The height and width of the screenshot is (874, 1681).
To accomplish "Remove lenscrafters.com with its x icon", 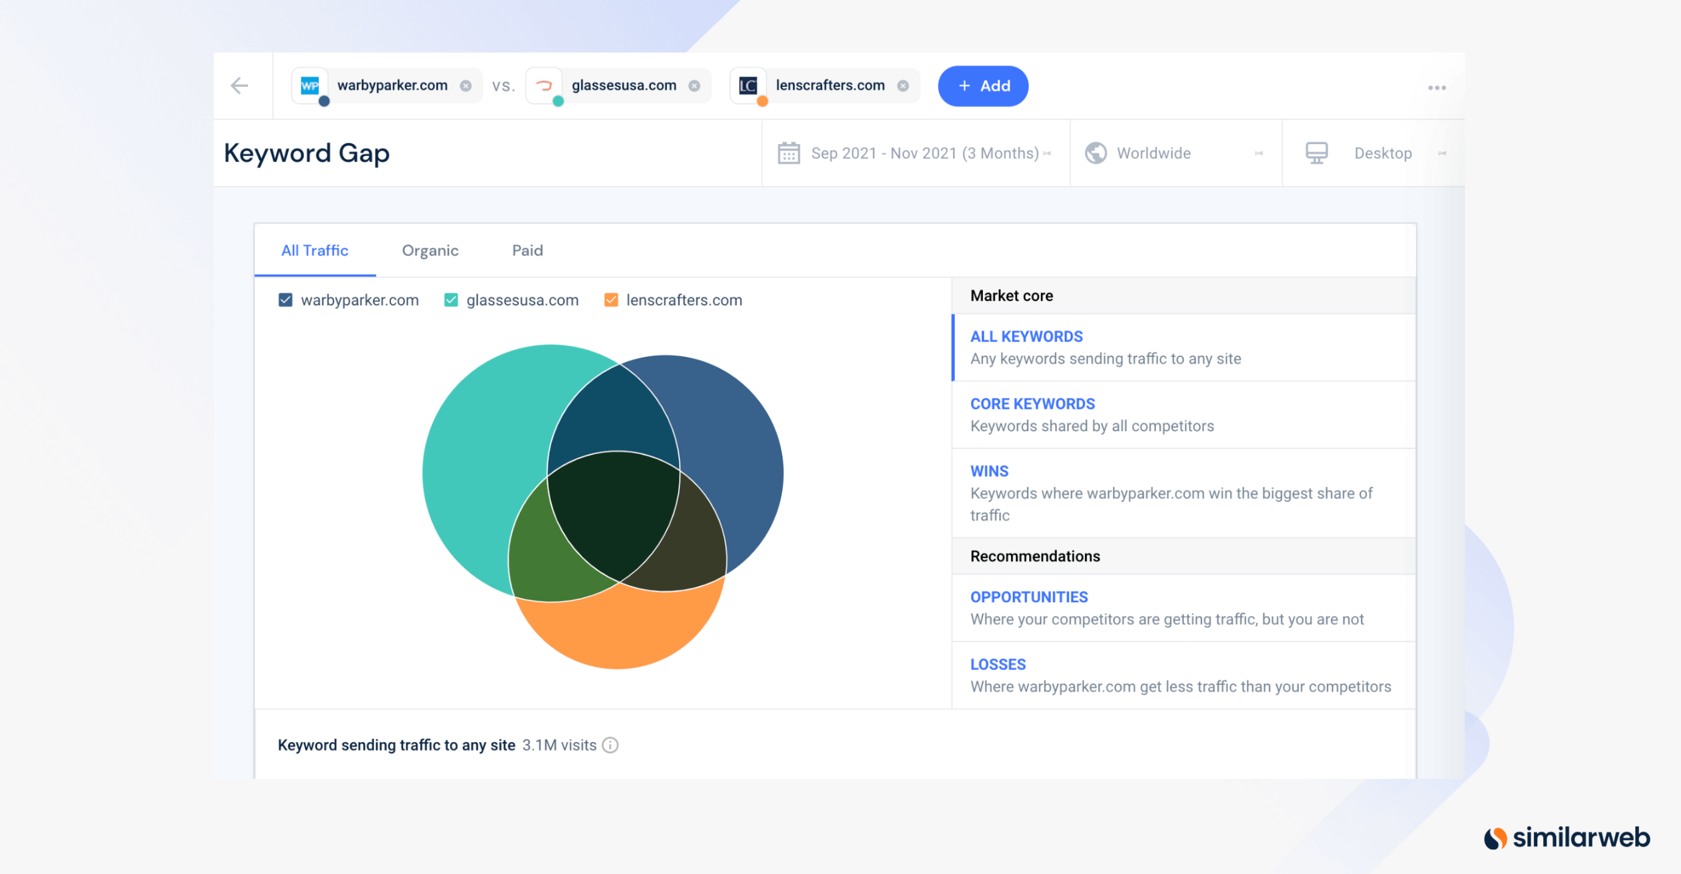I will click(903, 86).
